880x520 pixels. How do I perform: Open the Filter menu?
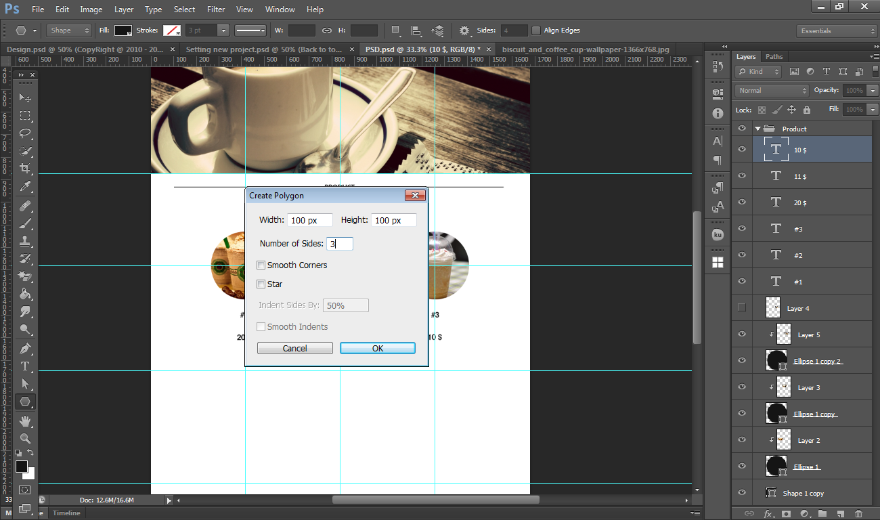(x=216, y=9)
